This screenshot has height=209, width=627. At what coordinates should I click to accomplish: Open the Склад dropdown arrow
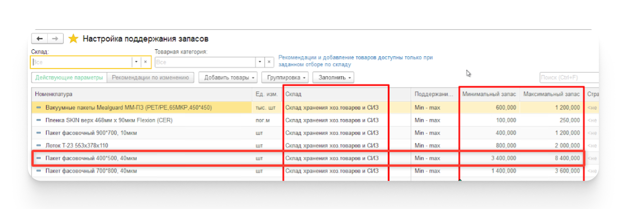point(136,62)
